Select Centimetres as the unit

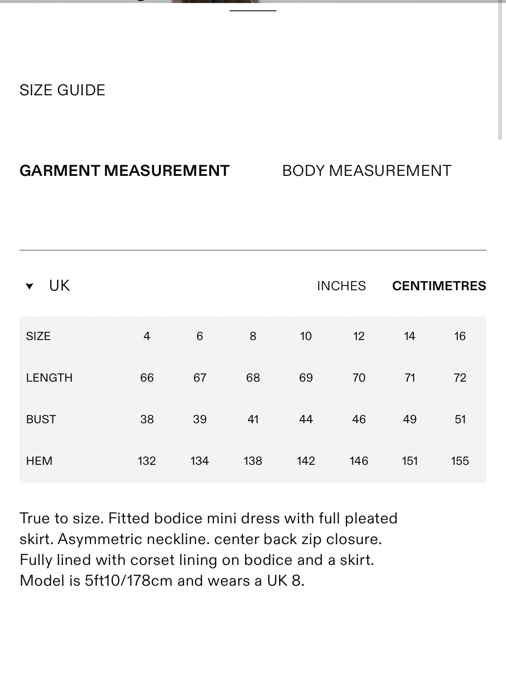[x=439, y=286]
